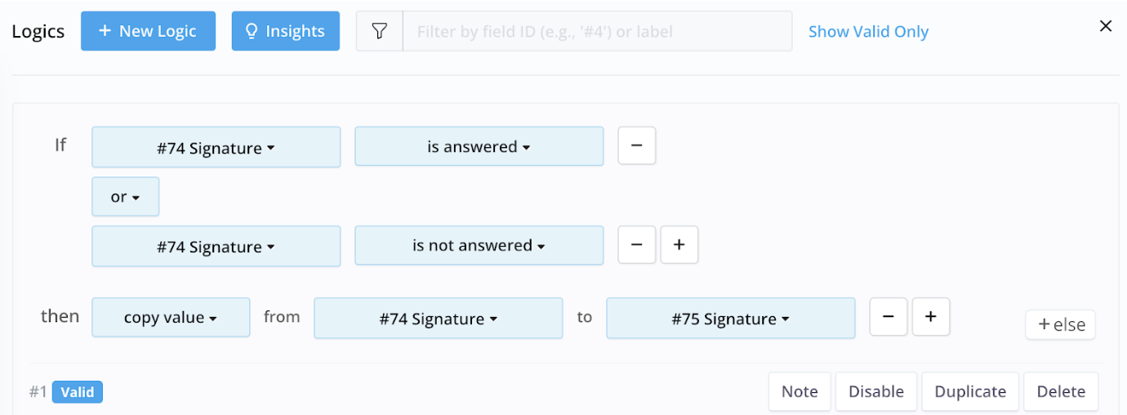The height and width of the screenshot is (415, 1127).
Task: Open the first #74 Signature field dropdown
Action: (216, 148)
